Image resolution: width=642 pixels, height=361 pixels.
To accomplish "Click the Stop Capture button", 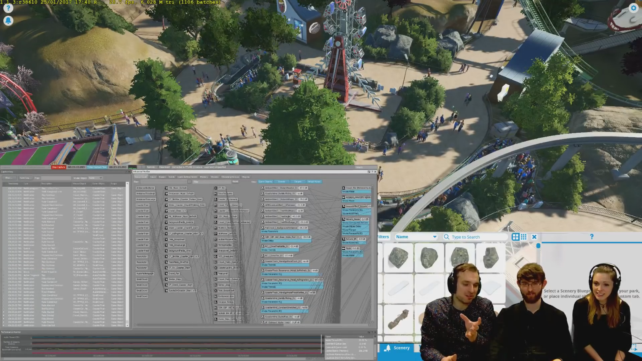I will coord(58,167).
